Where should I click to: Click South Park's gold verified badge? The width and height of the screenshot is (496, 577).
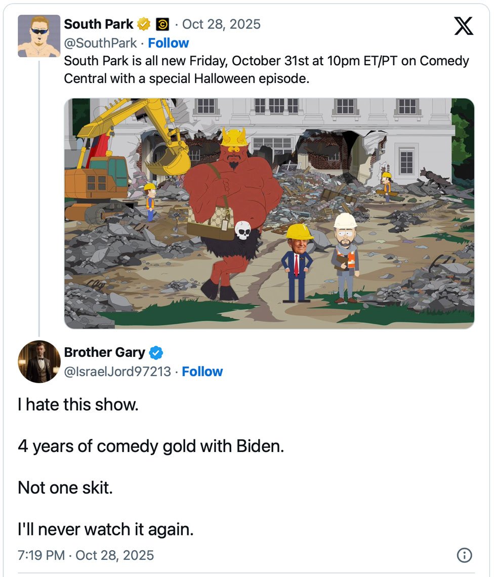point(144,24)
